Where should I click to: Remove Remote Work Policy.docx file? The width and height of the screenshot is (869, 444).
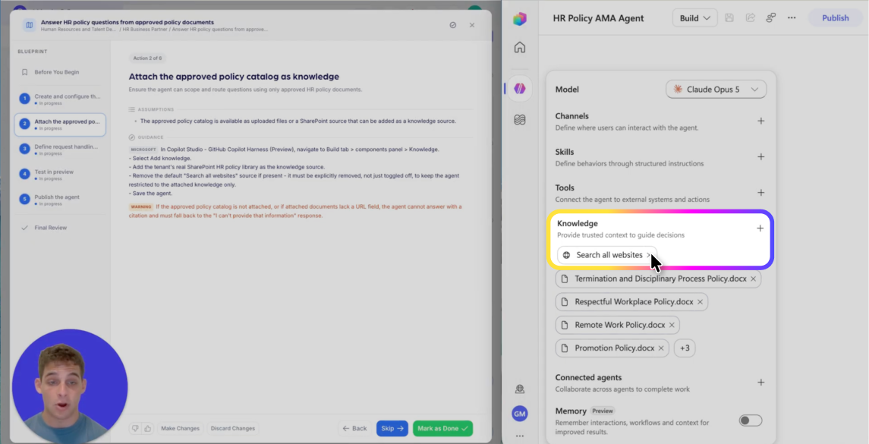pyautogui.click(x=672, y=326)
